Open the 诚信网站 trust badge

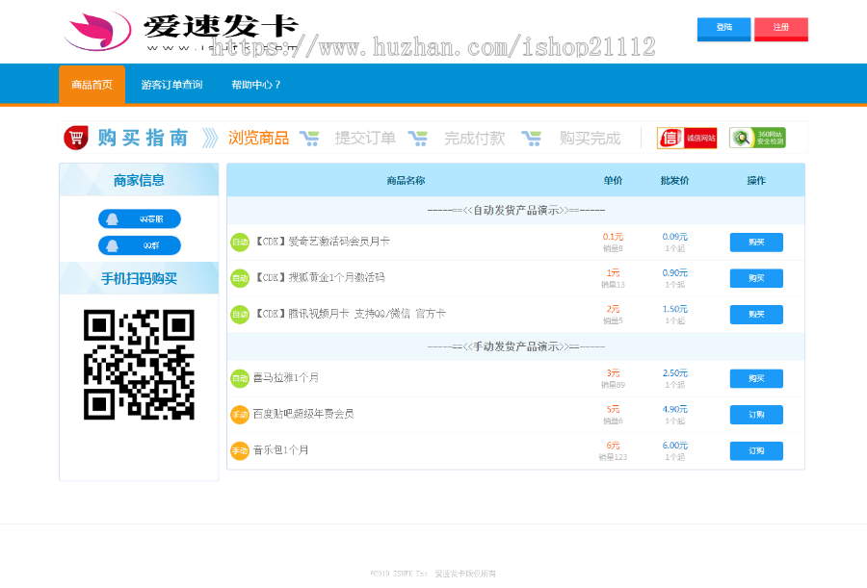(687, 139)
